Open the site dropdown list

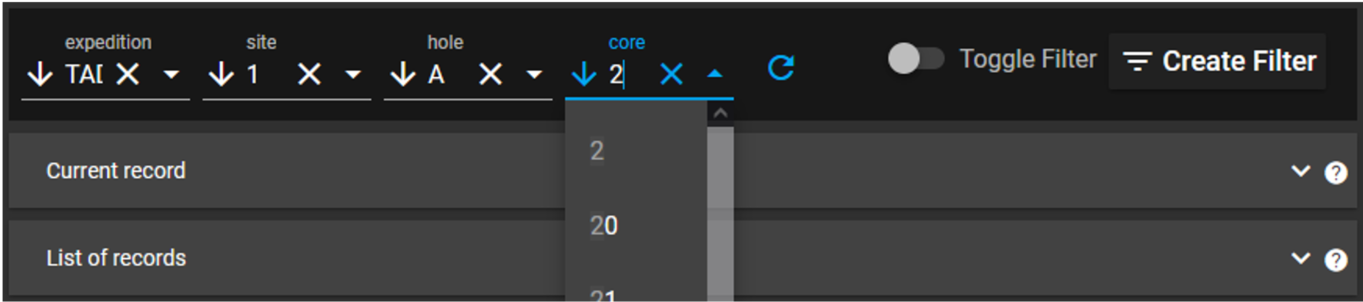coord(353,74)
